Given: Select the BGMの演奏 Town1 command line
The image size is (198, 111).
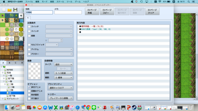Looking at the screenshot, I should [123, 29].
